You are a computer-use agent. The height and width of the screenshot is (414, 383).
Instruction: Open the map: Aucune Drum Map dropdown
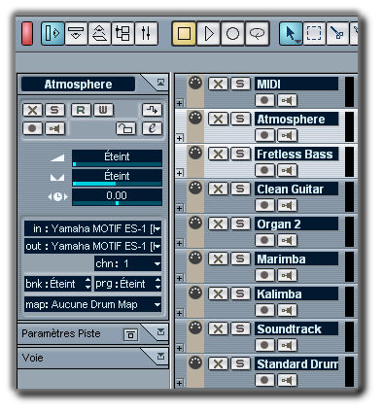tap(92, 304)
